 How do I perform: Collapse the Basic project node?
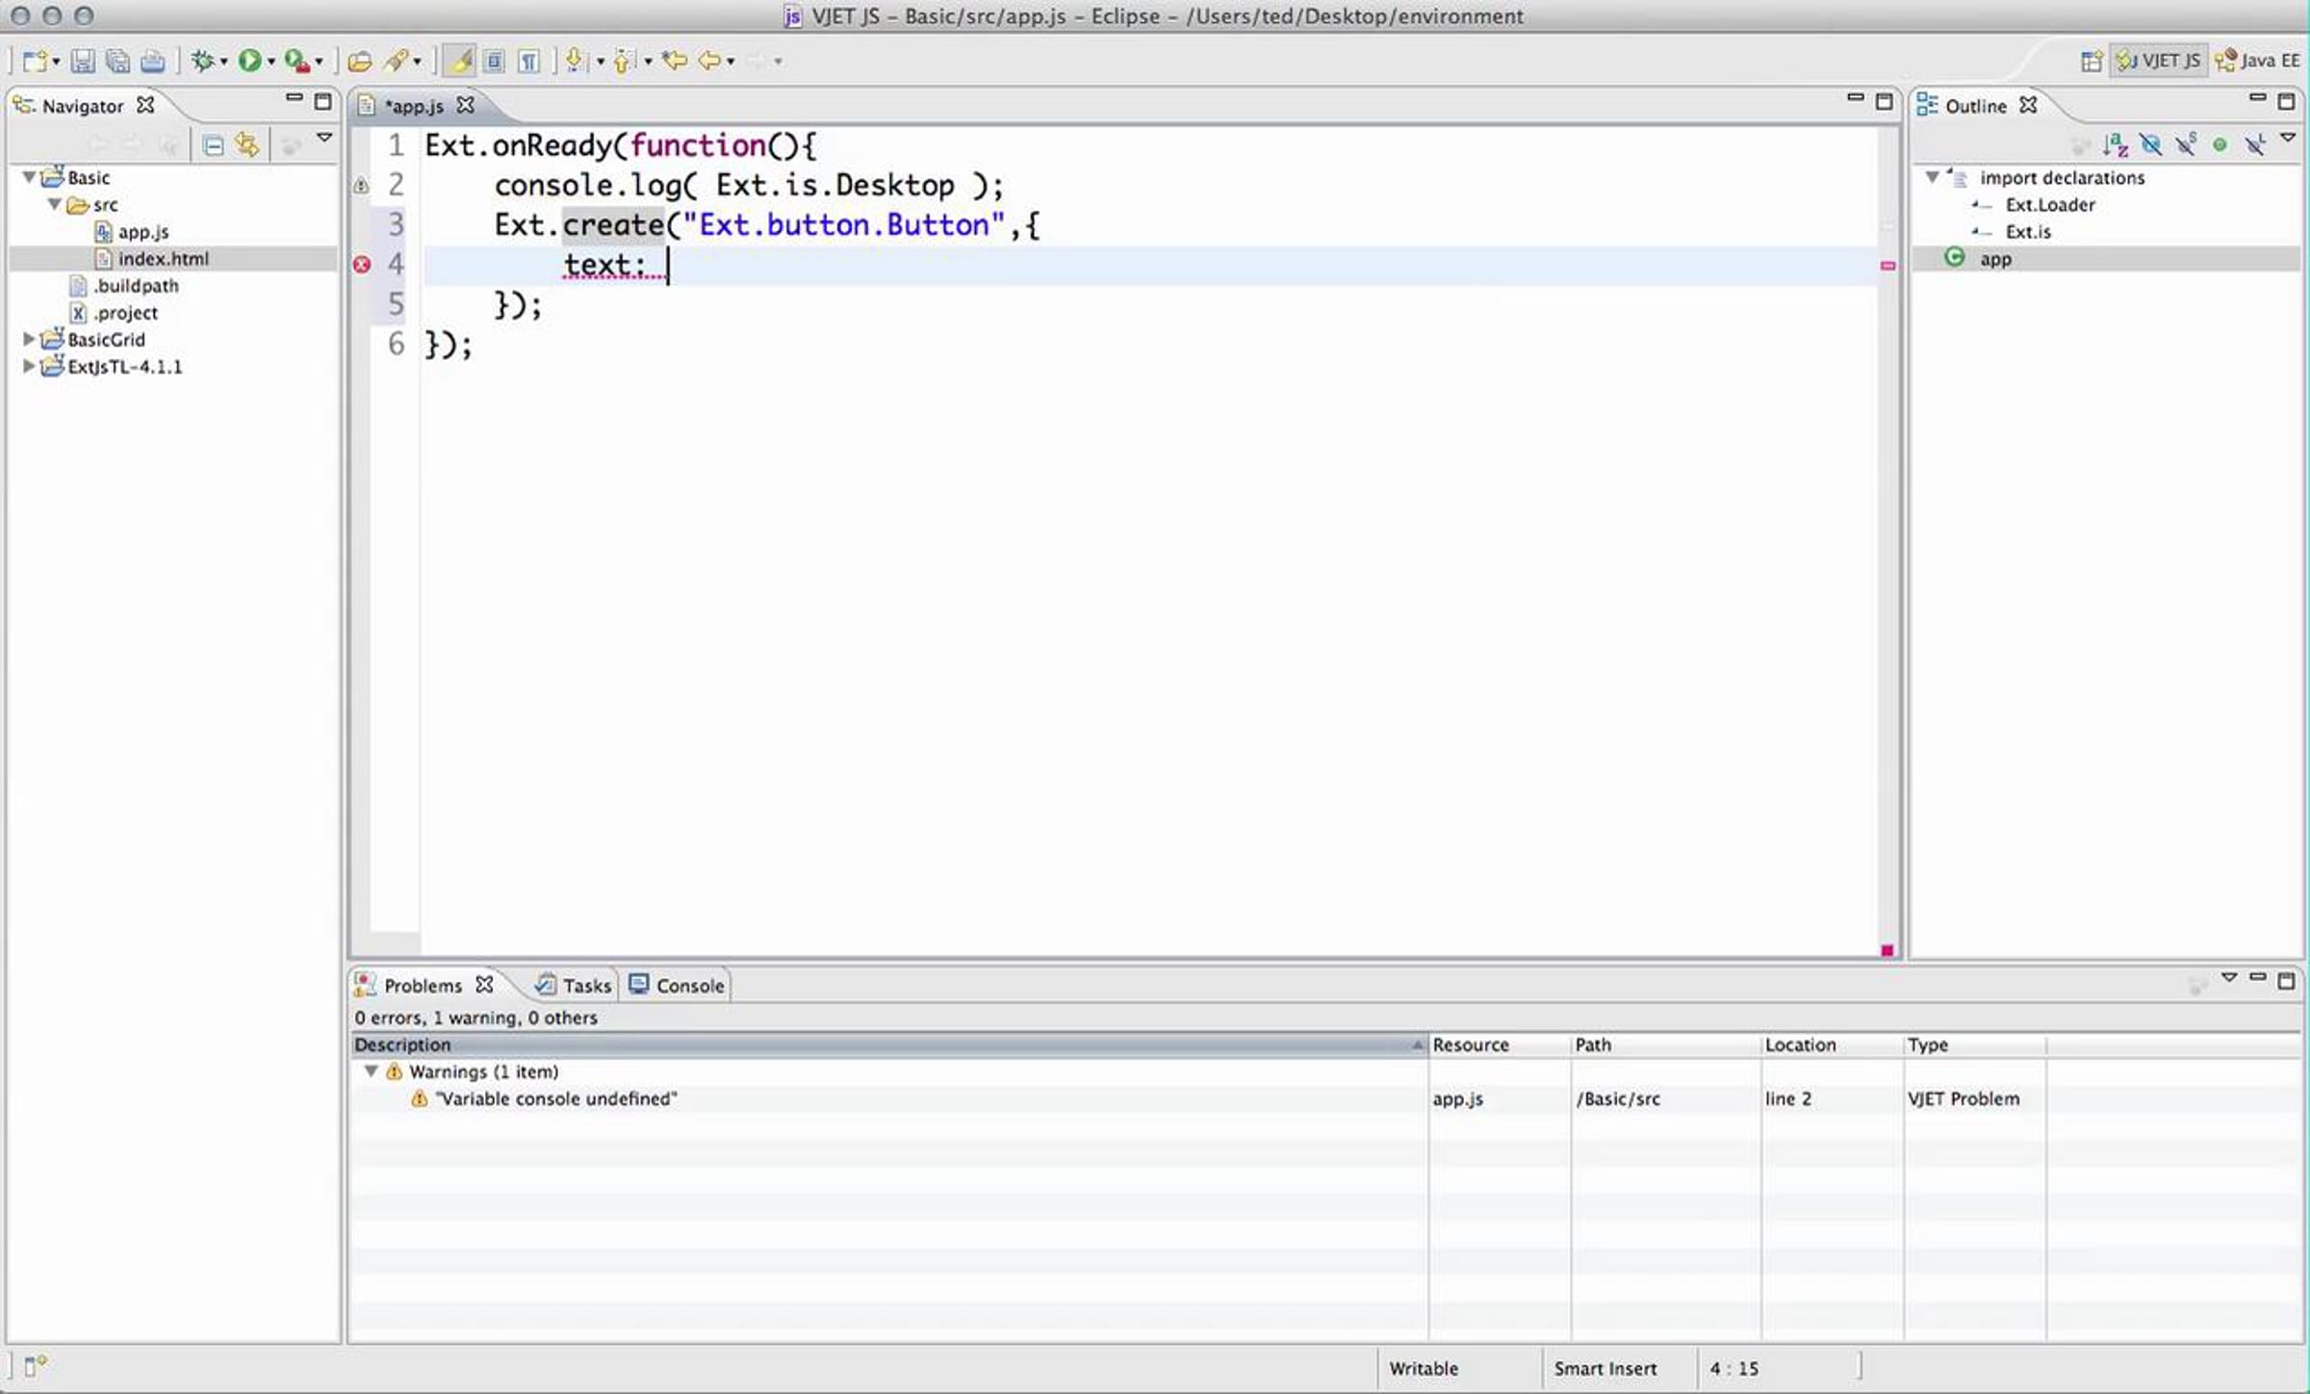coord(29,177)
